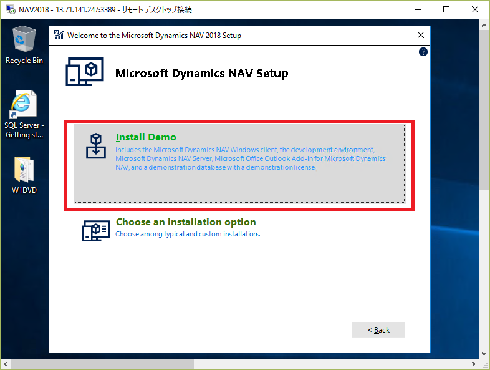Close the NAV 2018 Setup dialog

[421, 35]
